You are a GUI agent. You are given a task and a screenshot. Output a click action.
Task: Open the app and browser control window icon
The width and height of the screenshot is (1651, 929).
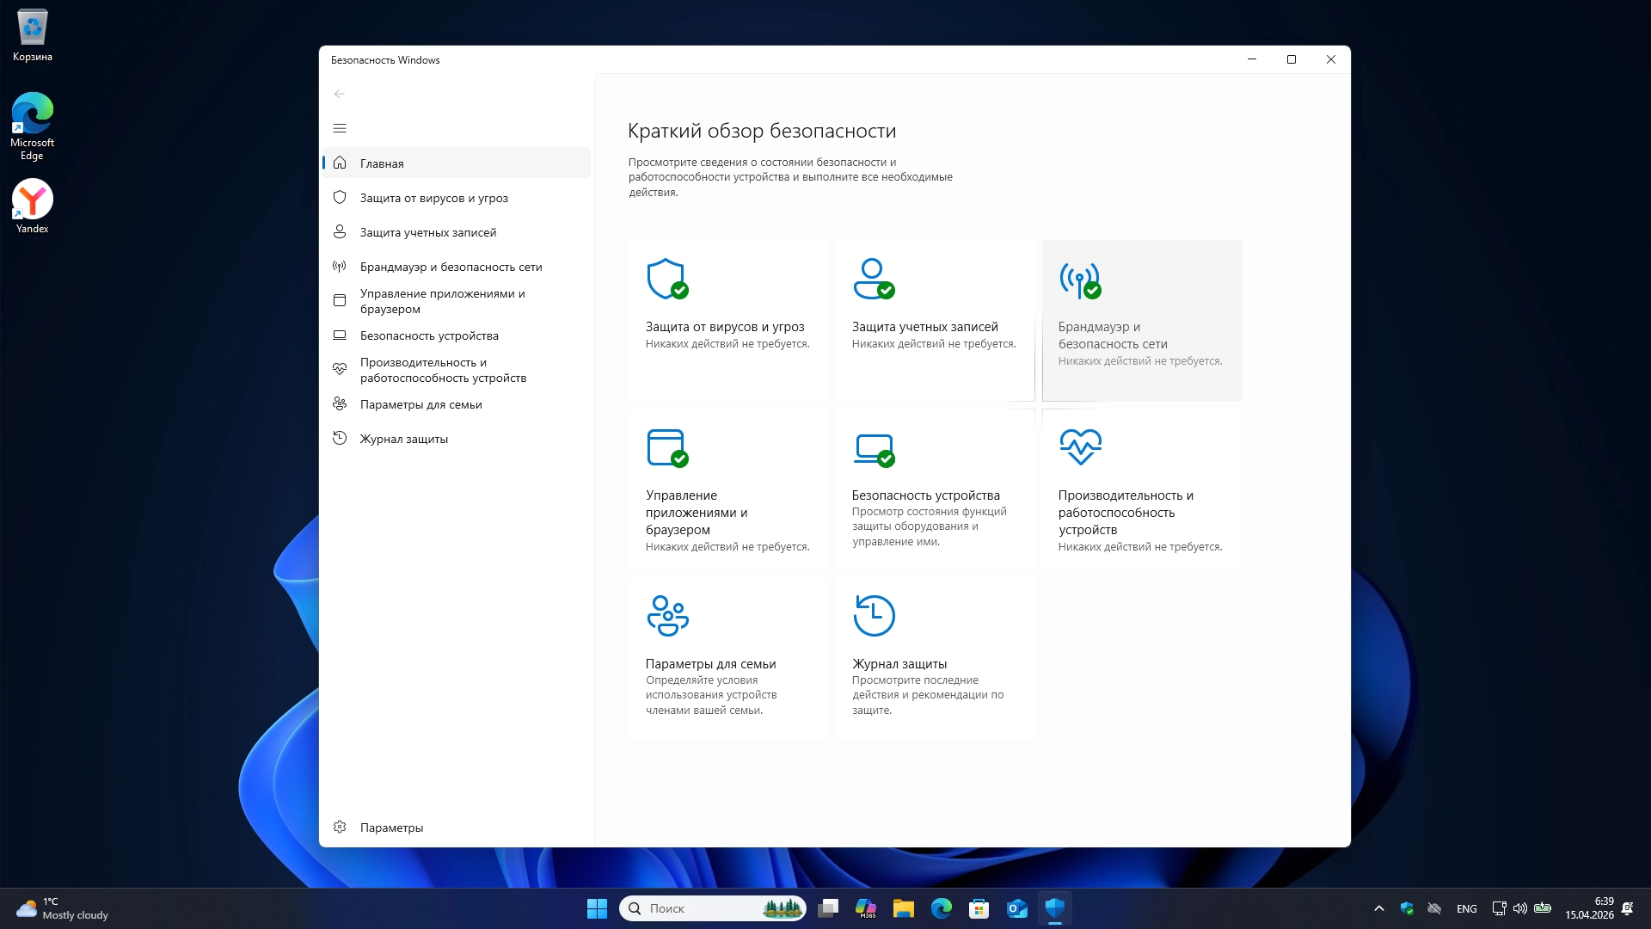pyautogui.click(x=666, y=447)
